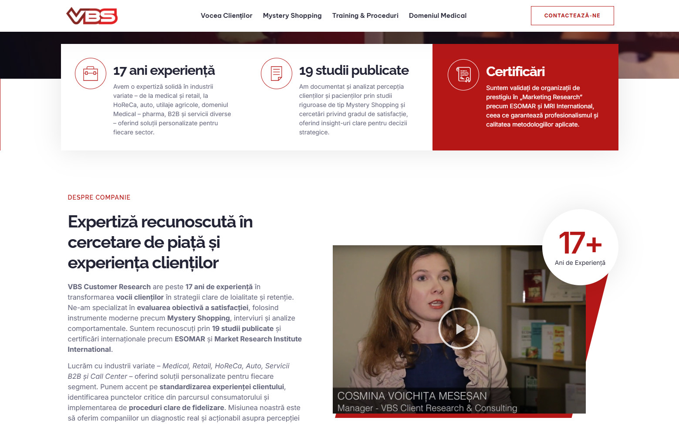Select Domeniul Medical in the navigation
This screenshot has width=679, height=424.
pyautogui.click(x=437, y=16)
